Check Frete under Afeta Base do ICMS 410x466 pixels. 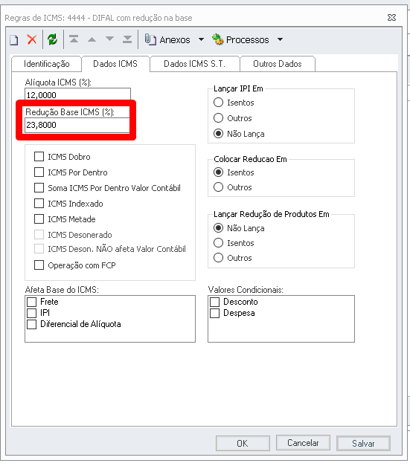click(31, 302)
